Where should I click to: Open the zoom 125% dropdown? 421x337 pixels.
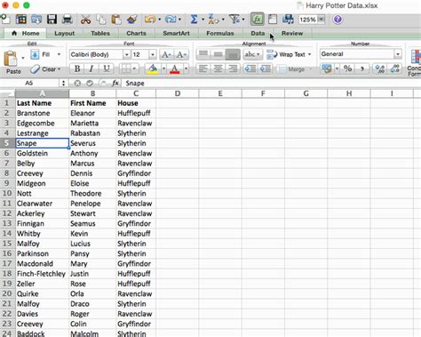pyautogui.click(x=321, y=20)
